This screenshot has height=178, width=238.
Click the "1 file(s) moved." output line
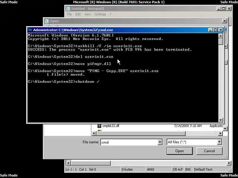pos(65,74)
